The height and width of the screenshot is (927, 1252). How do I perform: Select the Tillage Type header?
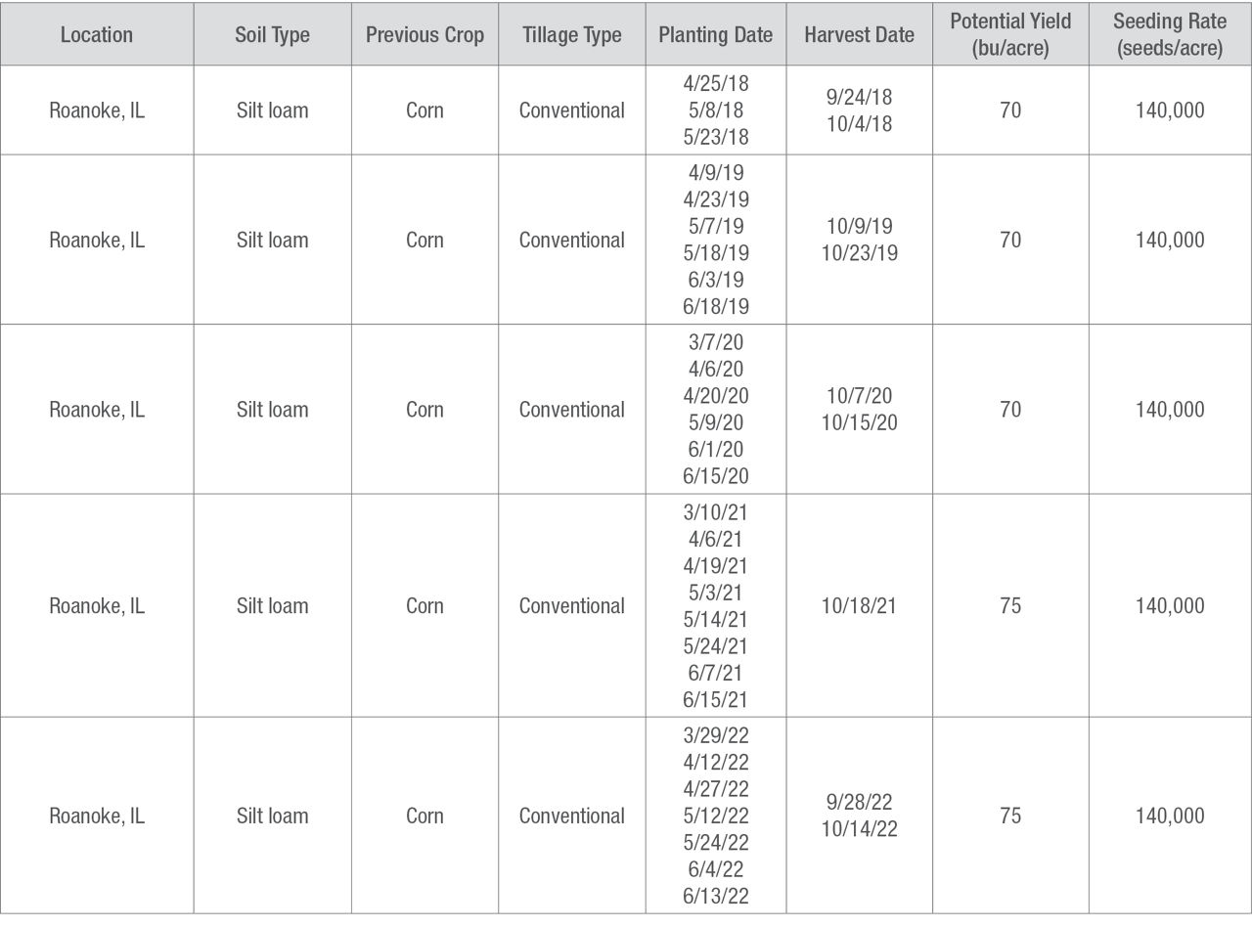(572, 34)
